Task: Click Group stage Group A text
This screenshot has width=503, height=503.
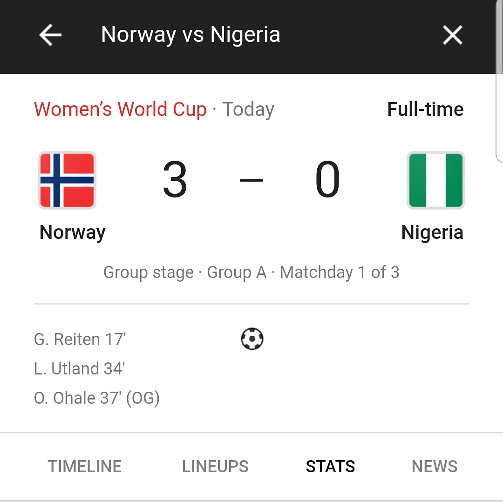Action: point(185,272)
